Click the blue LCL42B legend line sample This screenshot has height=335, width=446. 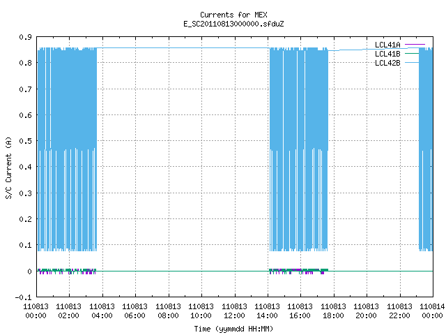[412, 63]
